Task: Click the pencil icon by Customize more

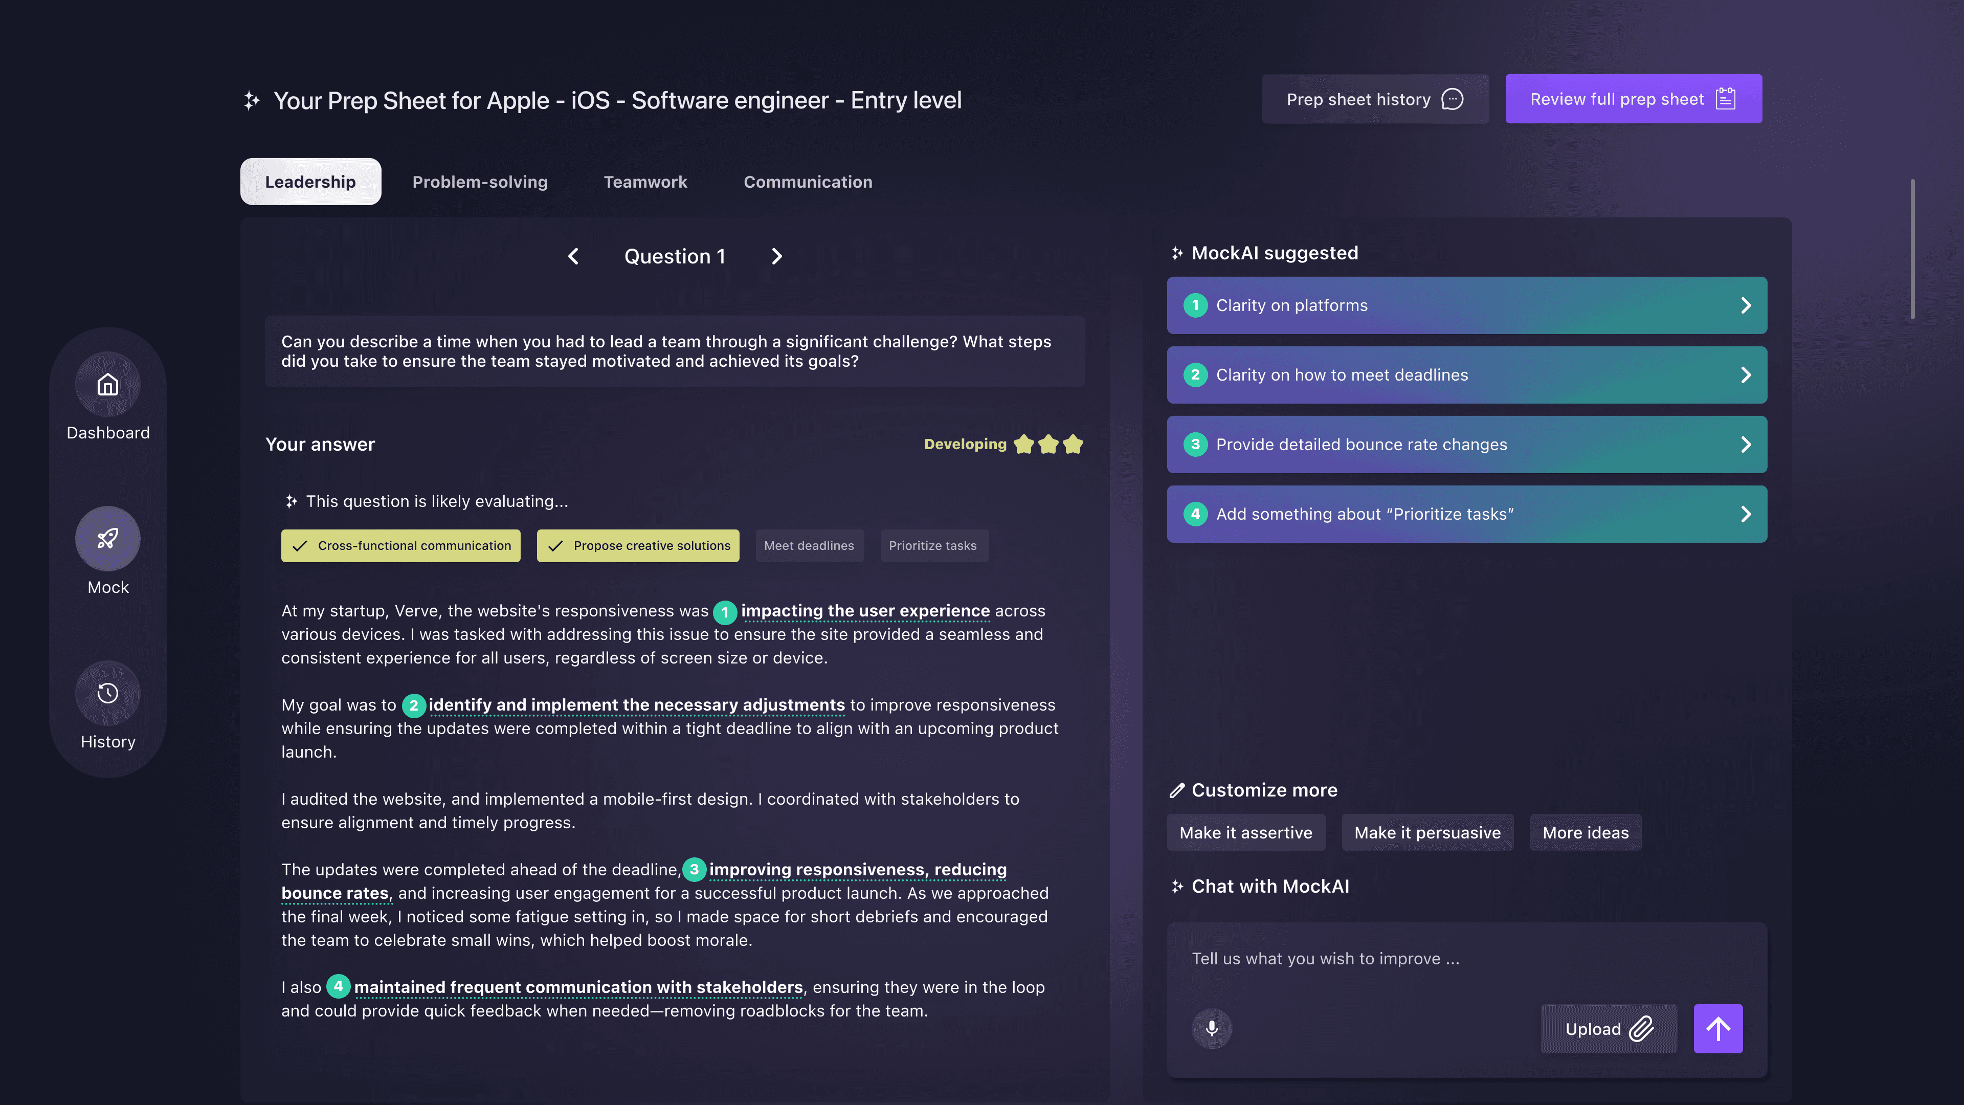Action: [x=1177, y=790]
